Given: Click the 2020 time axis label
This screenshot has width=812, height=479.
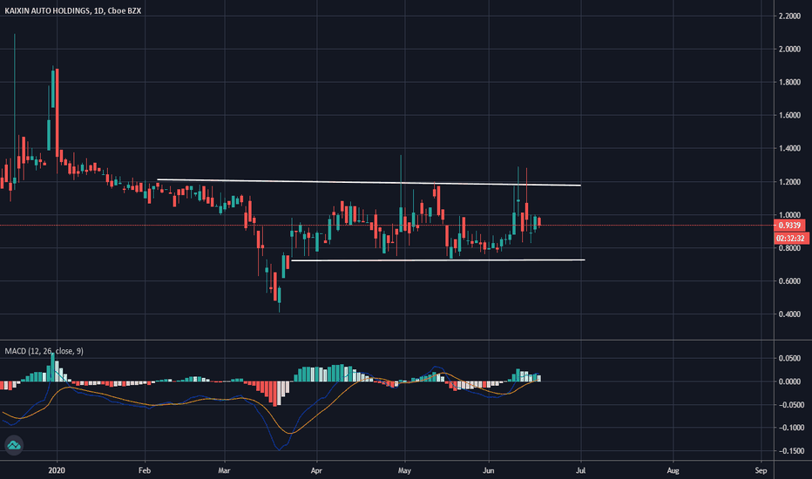Looking at the screenshot, I should click(57, 470).
